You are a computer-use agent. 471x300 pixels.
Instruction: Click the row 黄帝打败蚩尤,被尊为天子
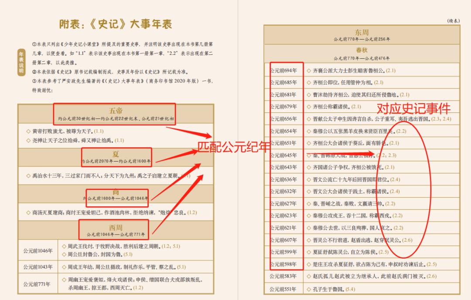[65, 131]
